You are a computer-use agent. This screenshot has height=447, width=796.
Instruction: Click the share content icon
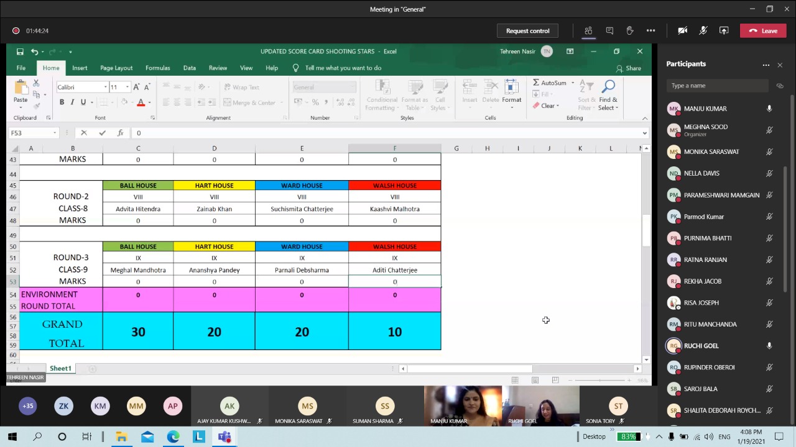(724, 30)
